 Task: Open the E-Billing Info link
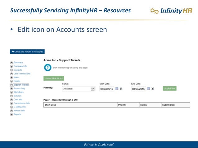(x=20, y=107)
